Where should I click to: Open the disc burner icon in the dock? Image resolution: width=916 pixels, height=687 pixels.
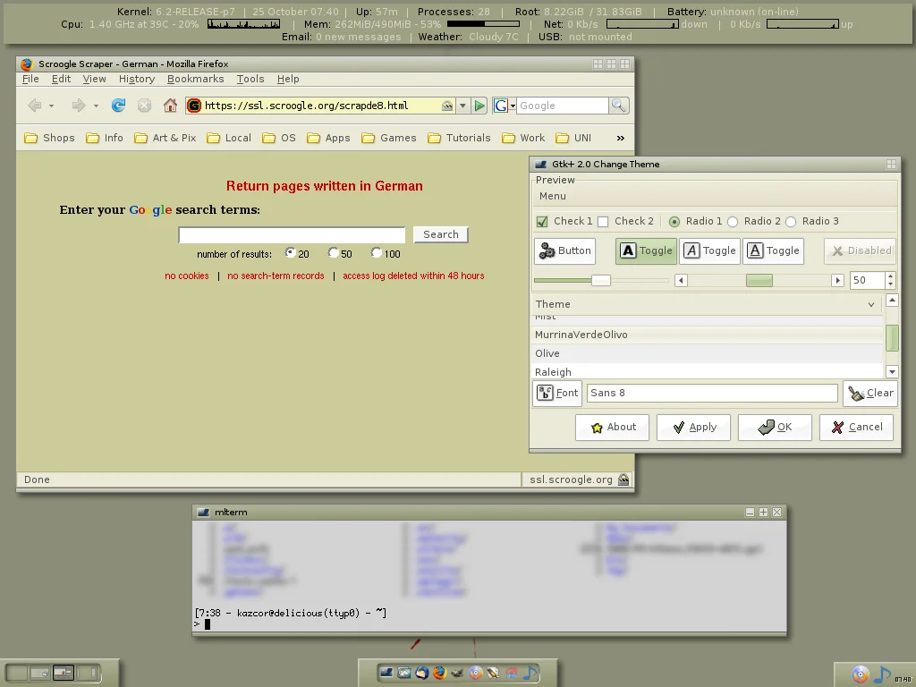point(476,673)
